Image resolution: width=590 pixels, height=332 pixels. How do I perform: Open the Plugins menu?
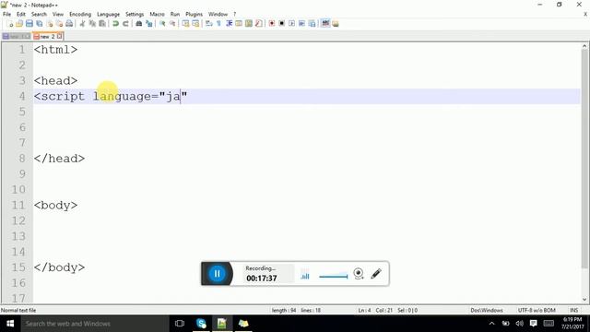195,14
